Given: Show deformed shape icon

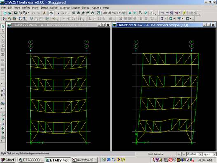Looking at the screenshot, I should [x=167, y=13].
